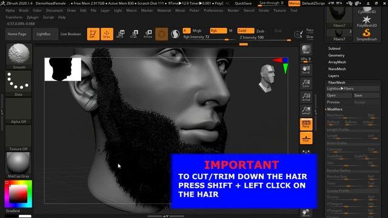Open the Dots stroke selector

click(x=19, y=84)
